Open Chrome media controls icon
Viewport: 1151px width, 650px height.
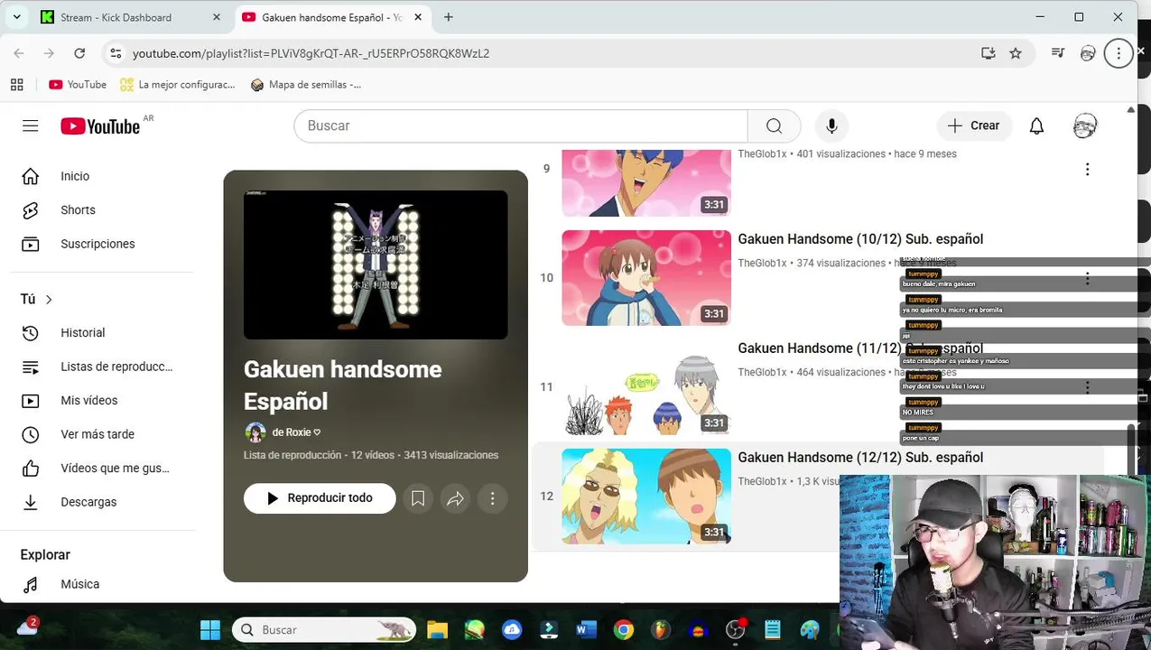coord(1058,53)
